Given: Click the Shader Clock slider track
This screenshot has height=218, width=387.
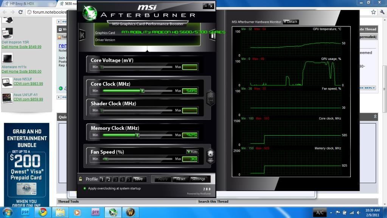Looking at the screenshot, I should tap(137, 110).
